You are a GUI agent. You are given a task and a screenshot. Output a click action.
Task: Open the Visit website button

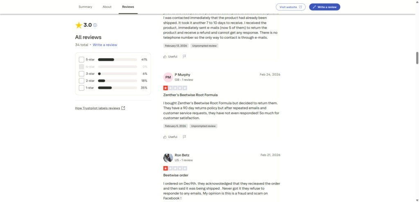(291, 7)
